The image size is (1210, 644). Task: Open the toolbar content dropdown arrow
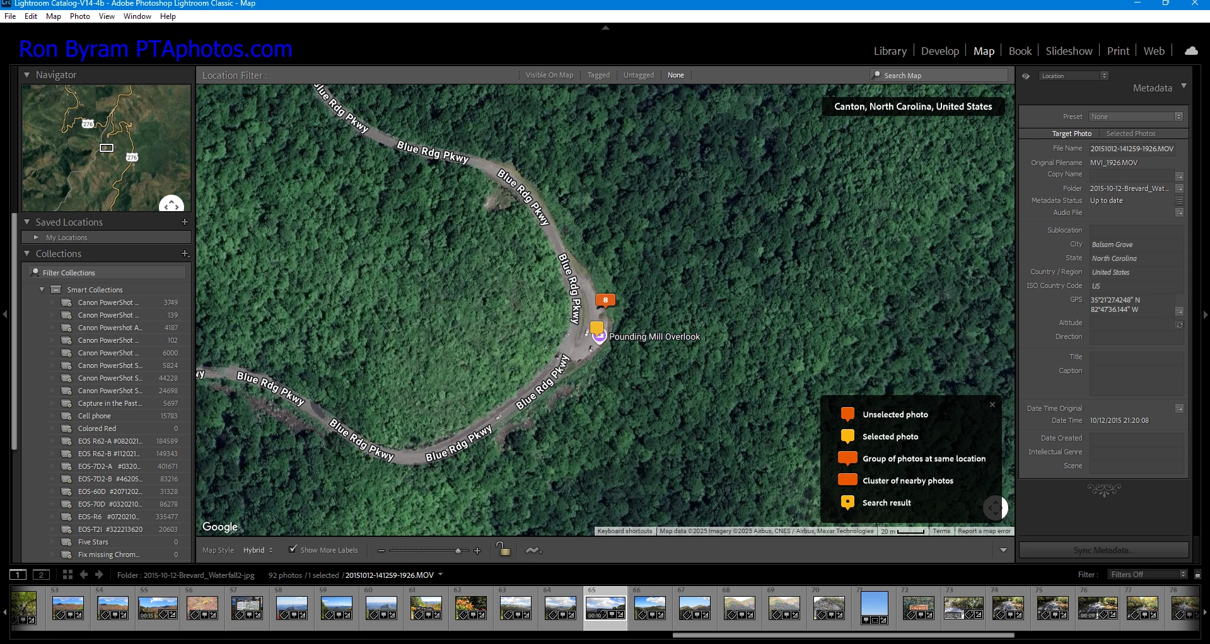tap(1003, 550)
